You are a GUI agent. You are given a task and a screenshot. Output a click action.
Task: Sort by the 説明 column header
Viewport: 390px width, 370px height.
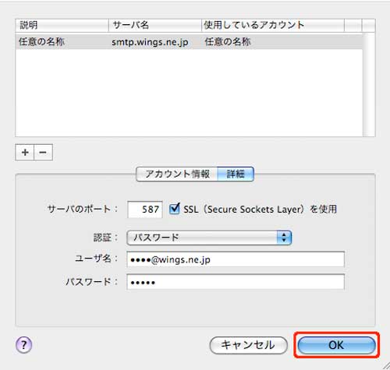pyautogui.click(x=62, y=25)
